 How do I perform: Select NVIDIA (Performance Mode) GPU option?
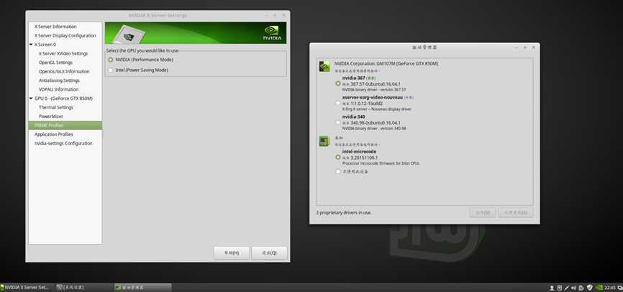point(111,60)
